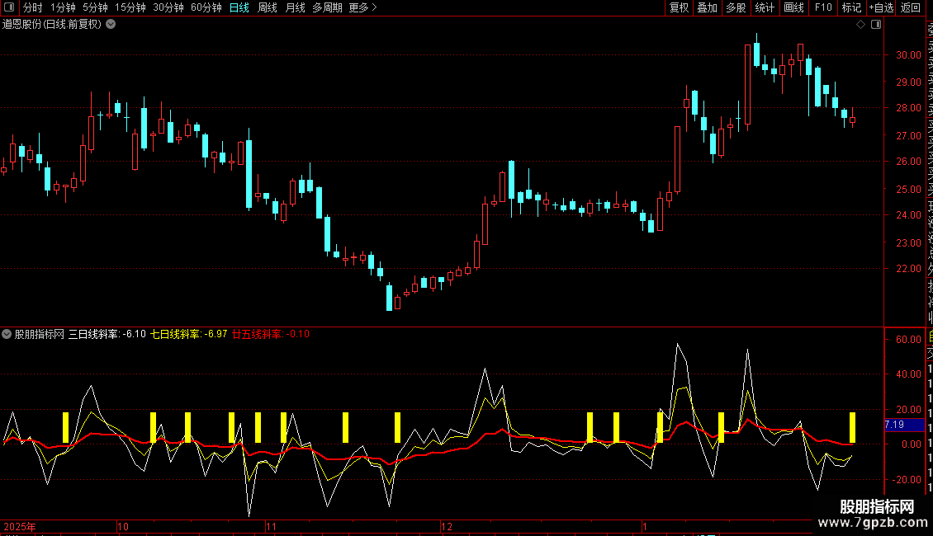Toggle the panel layout icon in chart corner
The width and height of the screenshot is (933, 536).
coord(876,25)
